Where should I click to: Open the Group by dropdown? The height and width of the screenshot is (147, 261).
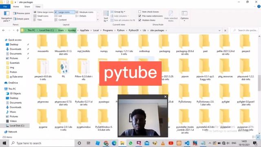pos(118,12)
